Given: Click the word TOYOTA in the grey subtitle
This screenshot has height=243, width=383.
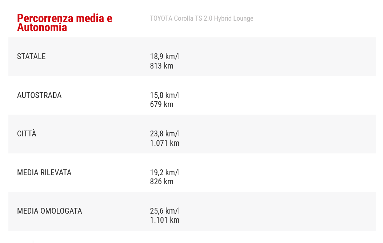Looking at the screenshot, I should click(161, 18).
